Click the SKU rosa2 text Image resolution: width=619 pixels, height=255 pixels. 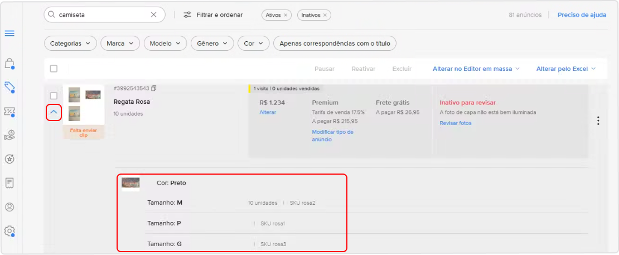coord(302,203)
